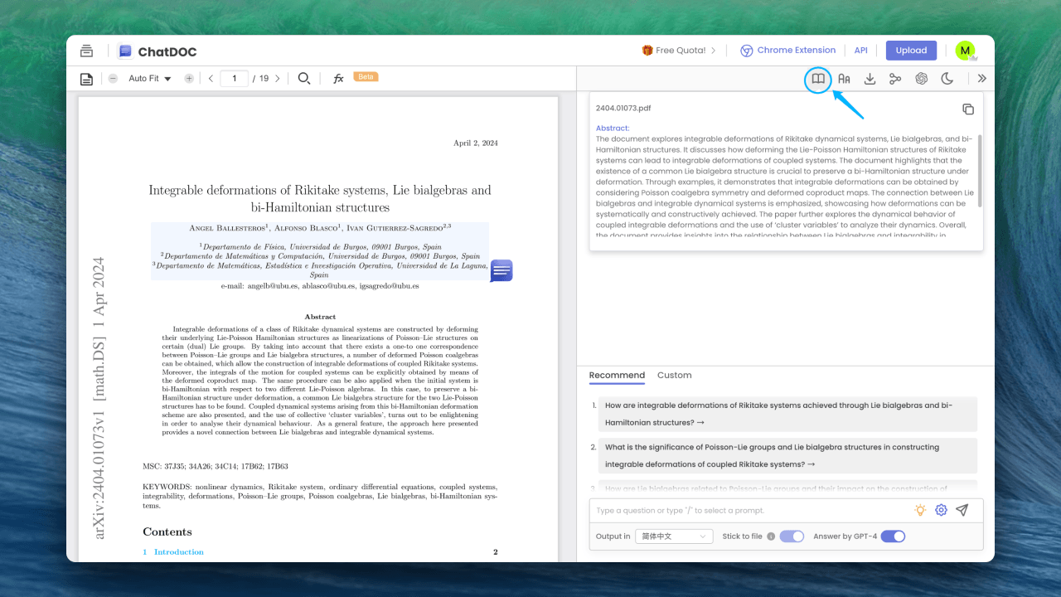This screenshot has width=1061, height=597.
Task: Select the Recommend tab
Action: pyautogui.click(x=617, y=376)
